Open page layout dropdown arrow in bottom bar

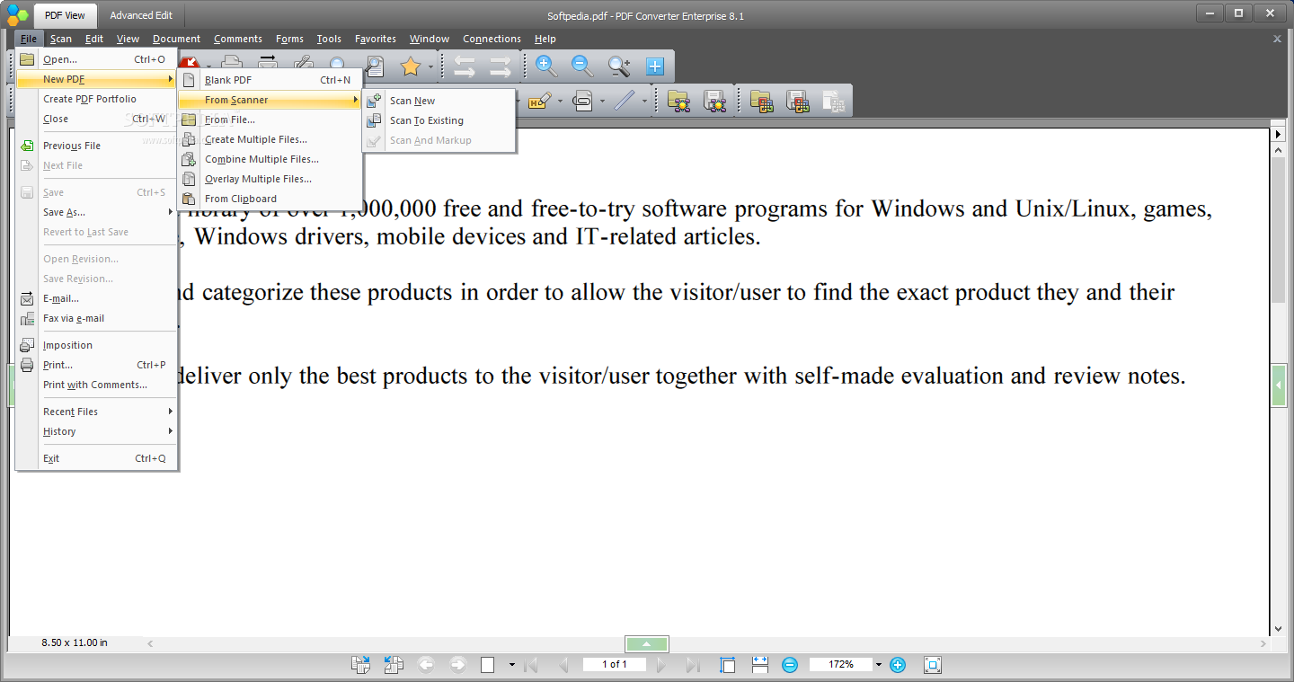click(512, 665)
